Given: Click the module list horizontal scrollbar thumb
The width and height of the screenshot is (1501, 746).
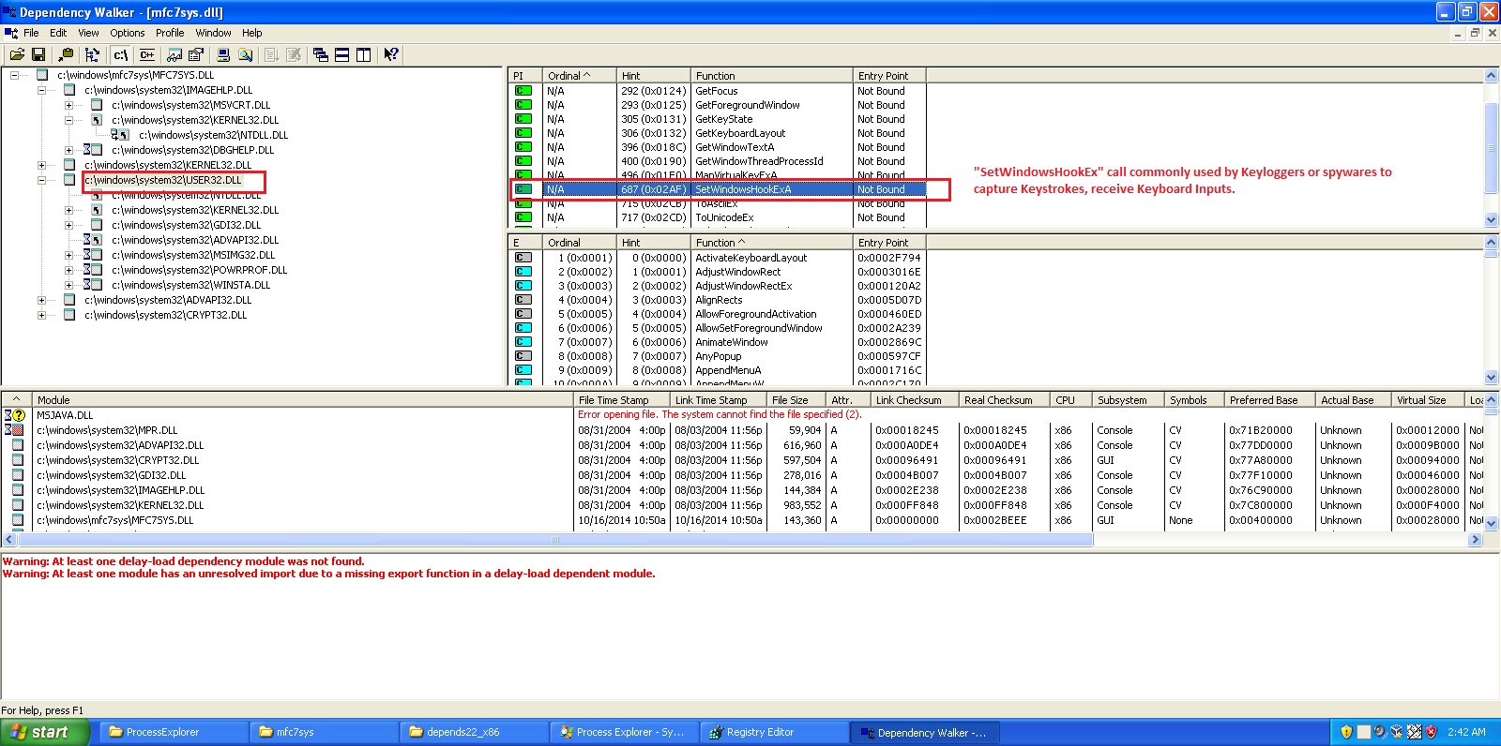Looking at the screenshot, I should click(x=555, y=540).
